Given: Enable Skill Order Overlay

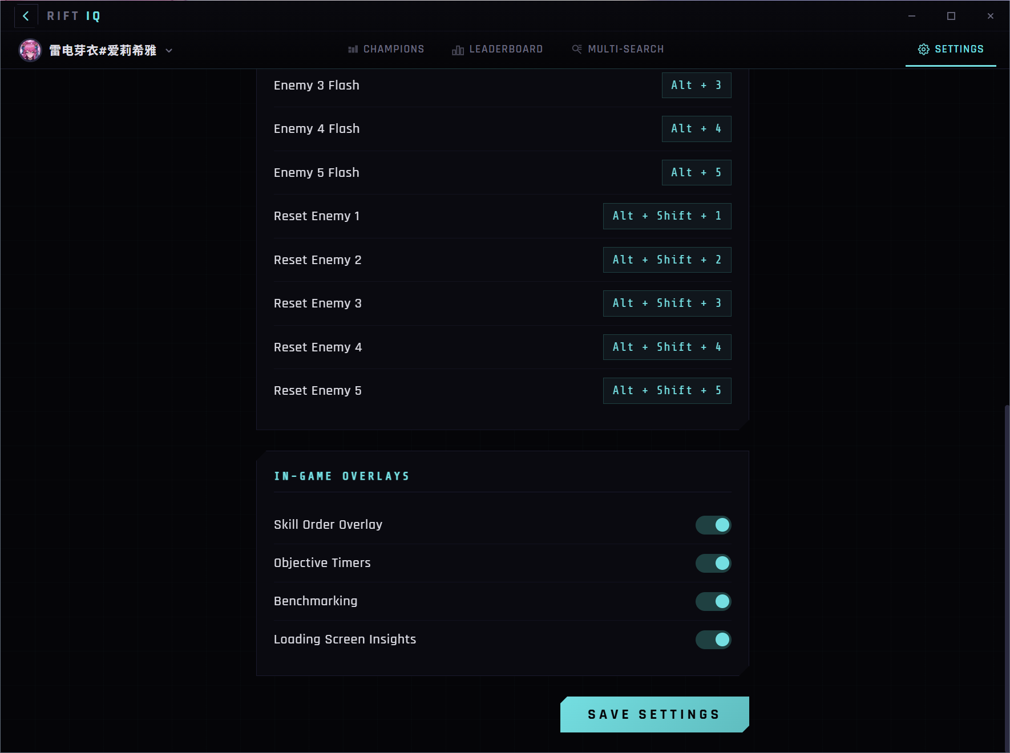Looking at the screenshot, I should [713, 525].
